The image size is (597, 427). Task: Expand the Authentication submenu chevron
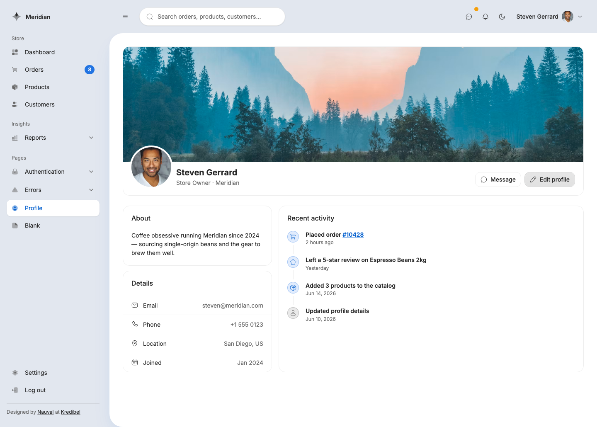click(x=91, y=172)
